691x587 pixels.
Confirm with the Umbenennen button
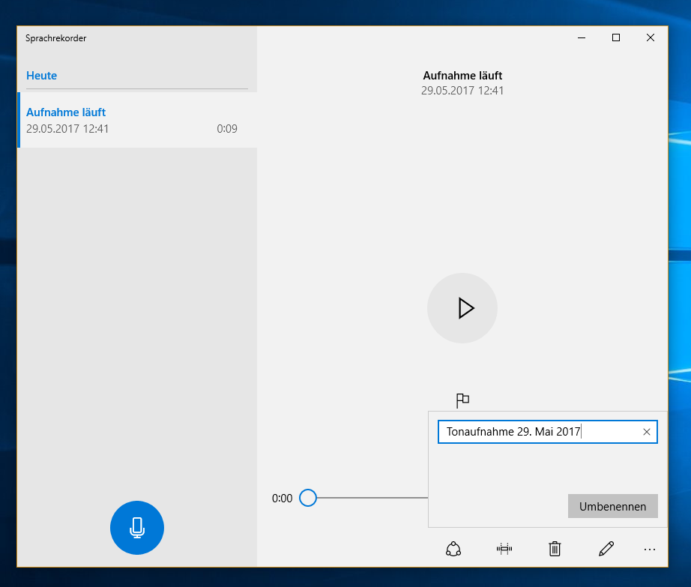pos(612,506)
